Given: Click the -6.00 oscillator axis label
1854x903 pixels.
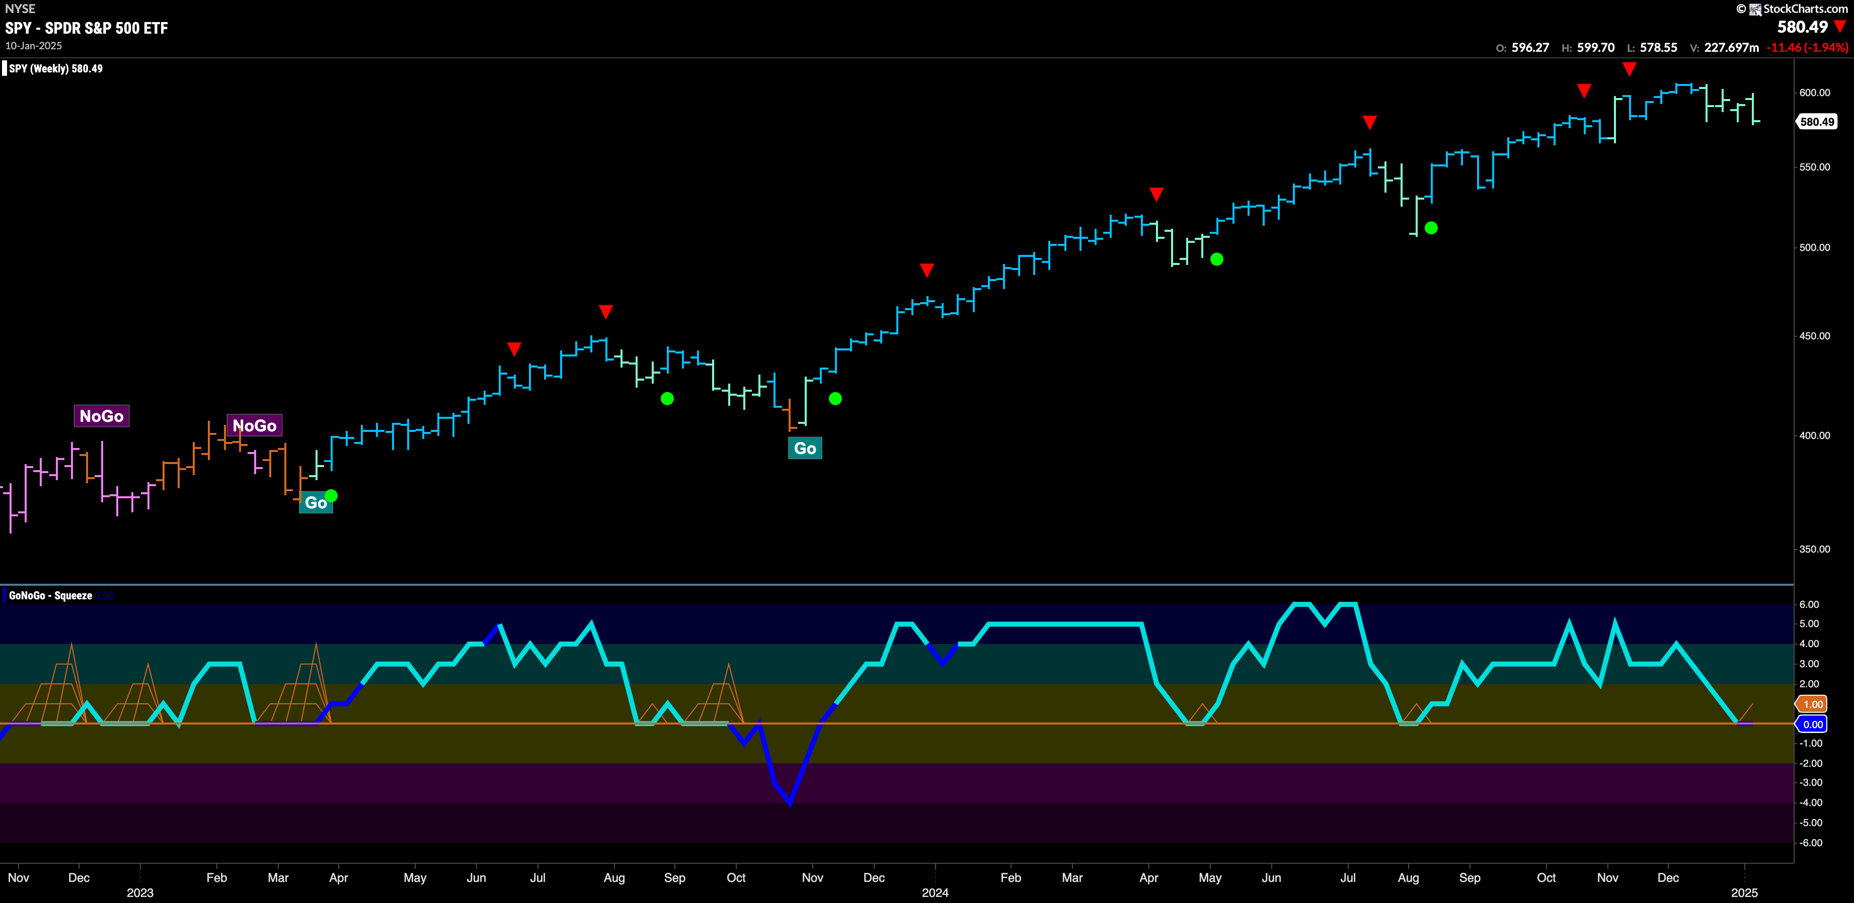Looking at the screenshot, I should click(x=1810, y=843).
